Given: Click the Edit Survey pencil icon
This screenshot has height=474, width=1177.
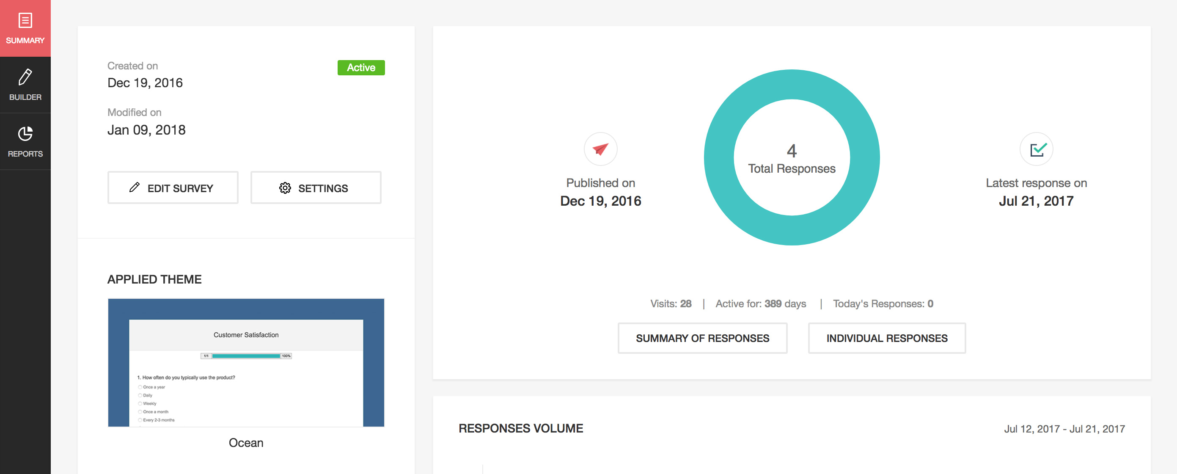Looking at the screenshot, I should click(133, 187).
